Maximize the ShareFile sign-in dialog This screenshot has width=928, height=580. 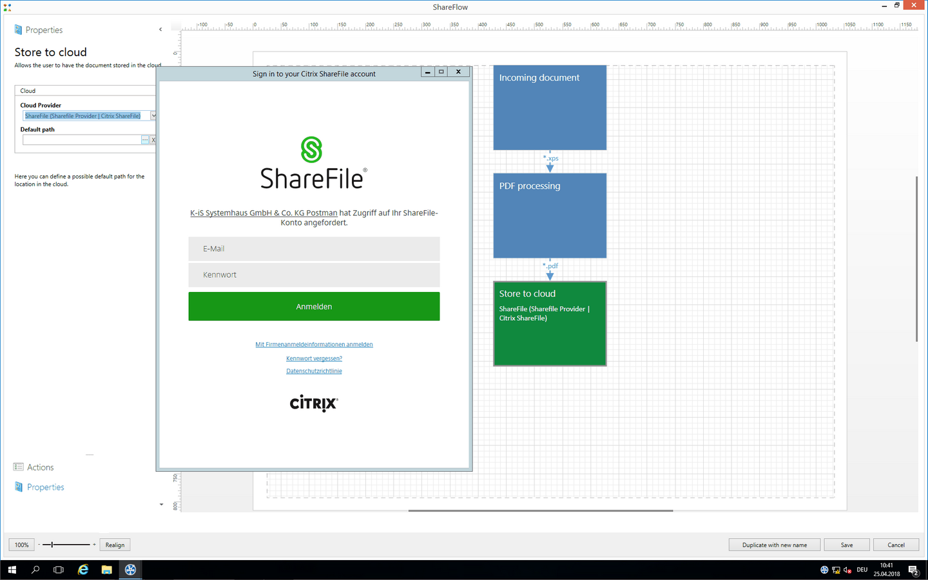[x=441, y=72]
